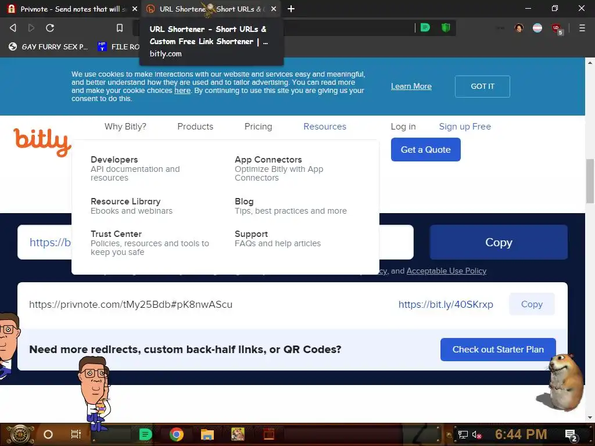Go back with browser back arrow

[x=13, y=28]
